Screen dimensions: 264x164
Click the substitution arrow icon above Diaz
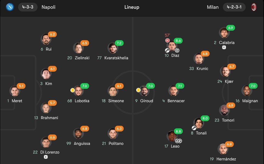click(x=168, y=40)
